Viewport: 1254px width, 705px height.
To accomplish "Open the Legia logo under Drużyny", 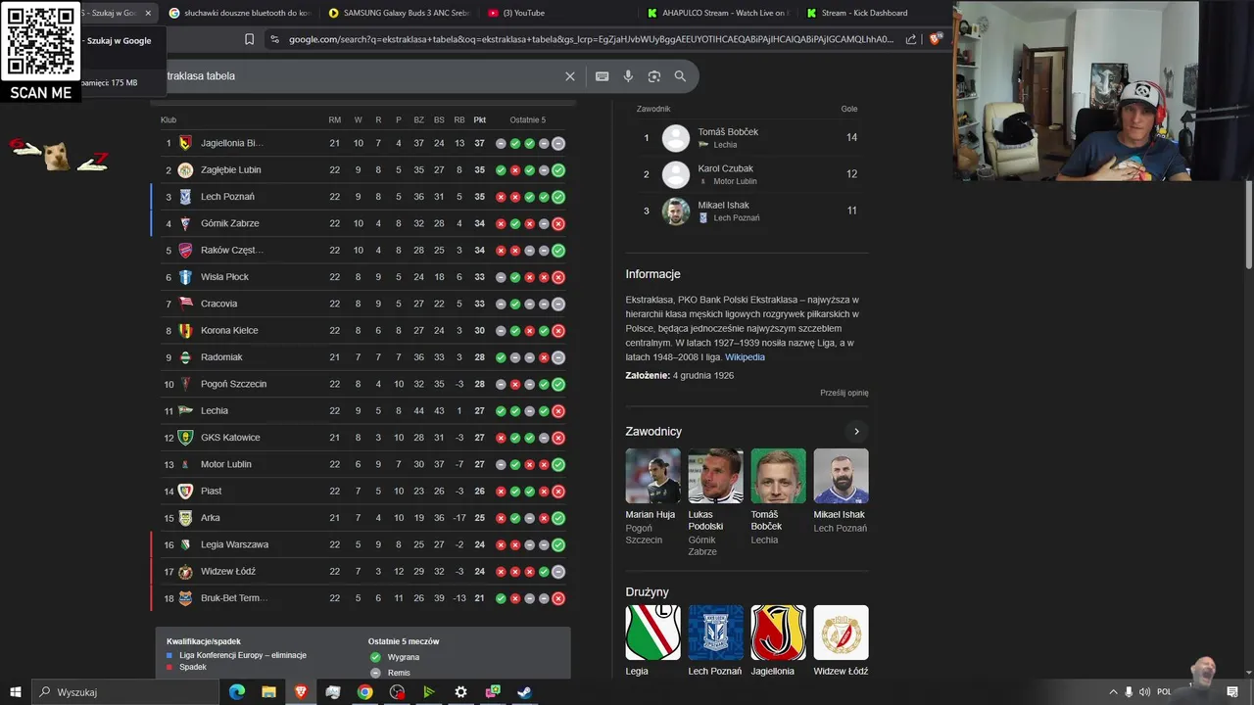I will 652,633.
